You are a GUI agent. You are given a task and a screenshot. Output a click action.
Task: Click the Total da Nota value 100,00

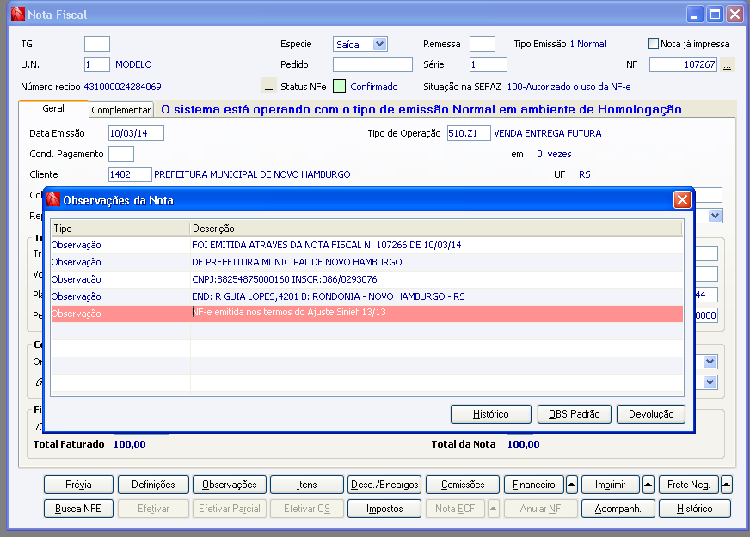[x=523, y=444]
